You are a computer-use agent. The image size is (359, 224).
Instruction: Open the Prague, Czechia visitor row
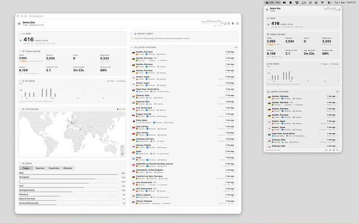point(184,115)
